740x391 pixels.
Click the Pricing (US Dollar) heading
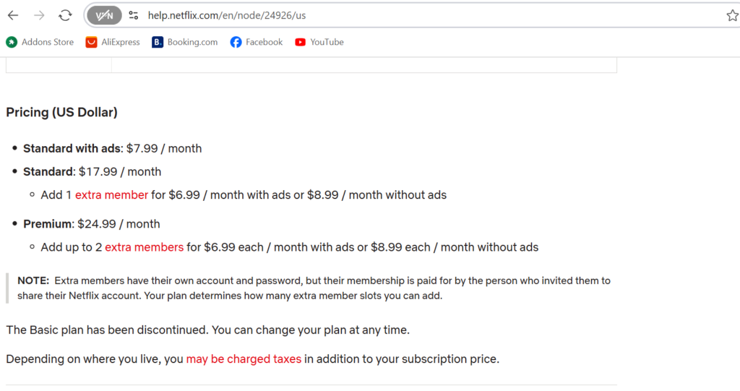coord(62,113)
